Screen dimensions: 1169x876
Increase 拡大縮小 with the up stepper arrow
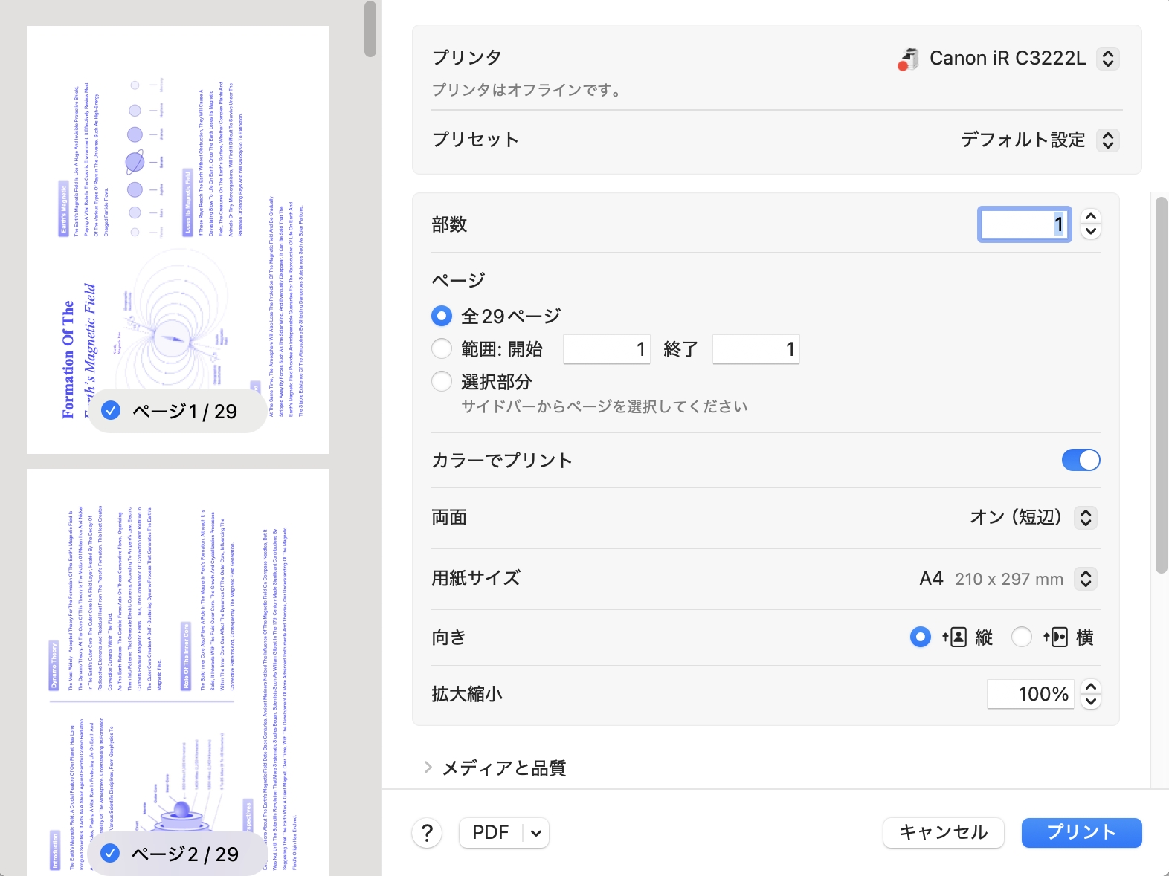pos(1091,687)
